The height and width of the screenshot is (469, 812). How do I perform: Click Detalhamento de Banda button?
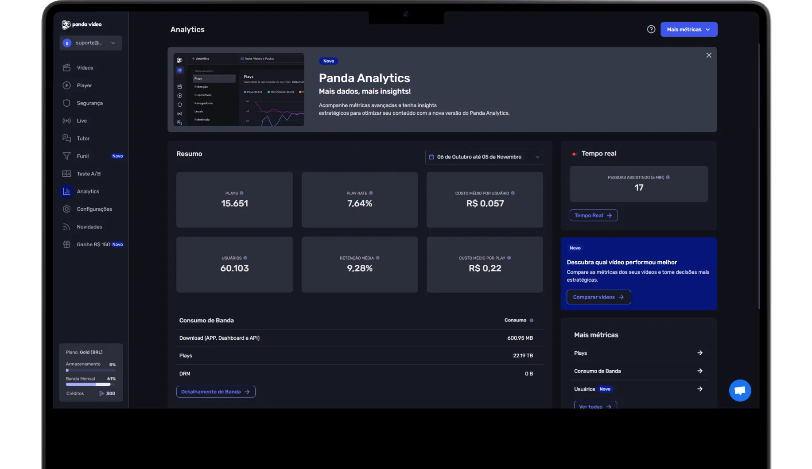[216, 392]
